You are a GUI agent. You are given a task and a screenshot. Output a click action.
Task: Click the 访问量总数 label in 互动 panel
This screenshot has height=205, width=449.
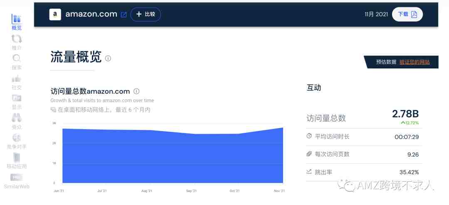click(326, 118)
